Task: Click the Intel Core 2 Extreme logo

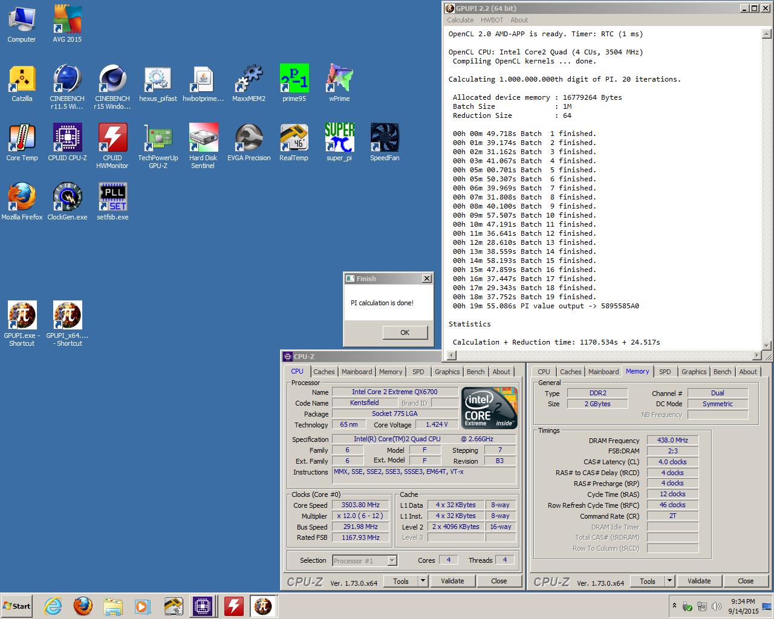Action: pyautogui.click(x=490, y=408)
